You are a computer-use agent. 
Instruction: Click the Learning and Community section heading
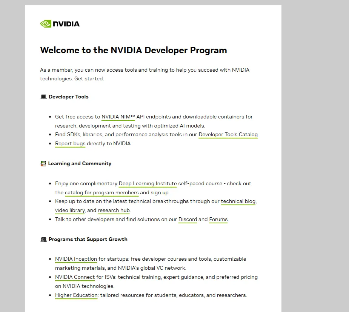tap(80, 164)
